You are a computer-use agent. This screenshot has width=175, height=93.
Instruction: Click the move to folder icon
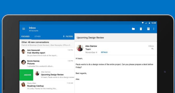coord(133,29)
